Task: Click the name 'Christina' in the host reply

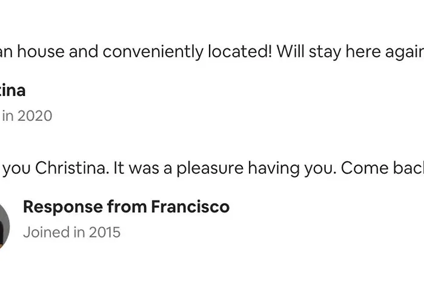Action: point(72,168)
